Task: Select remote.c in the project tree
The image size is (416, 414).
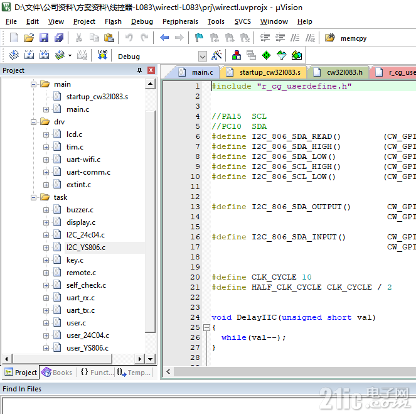Action: [x=81, y=273]
